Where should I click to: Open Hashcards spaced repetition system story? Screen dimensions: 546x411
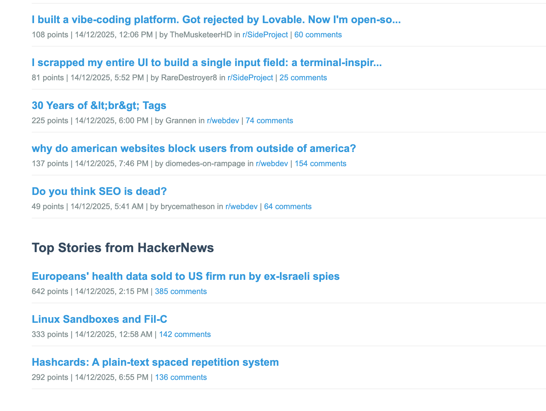155,362
